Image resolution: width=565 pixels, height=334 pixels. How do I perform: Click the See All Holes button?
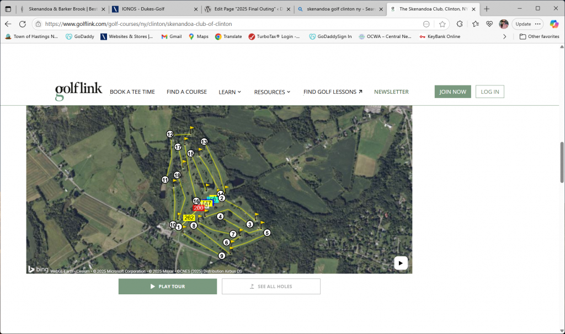click(x=271, y=287)
